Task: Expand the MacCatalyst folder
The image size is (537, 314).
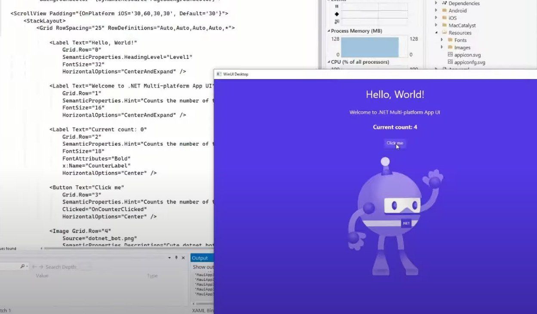Action: pos(436,25)
